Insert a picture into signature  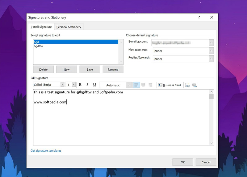187,85
